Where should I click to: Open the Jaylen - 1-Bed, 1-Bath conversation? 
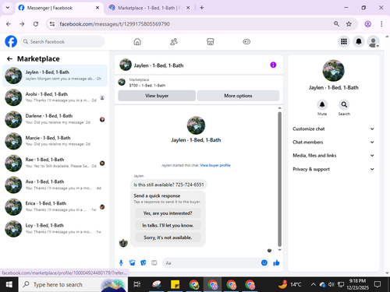(x=55, y=76)
